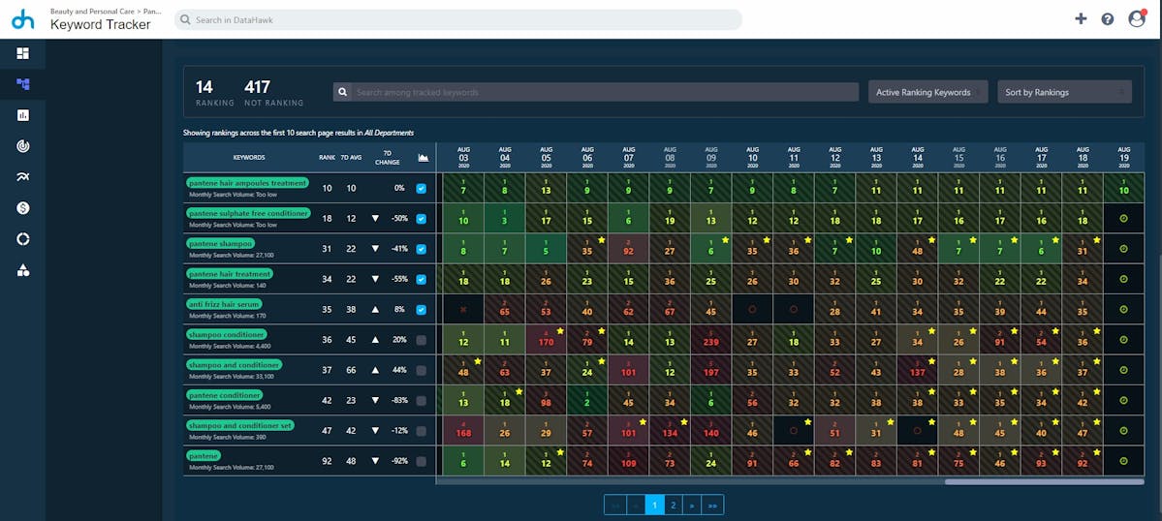Check chart checkbox for the pantene row
Screen dimensions: 1162x521
coord(421,461)
